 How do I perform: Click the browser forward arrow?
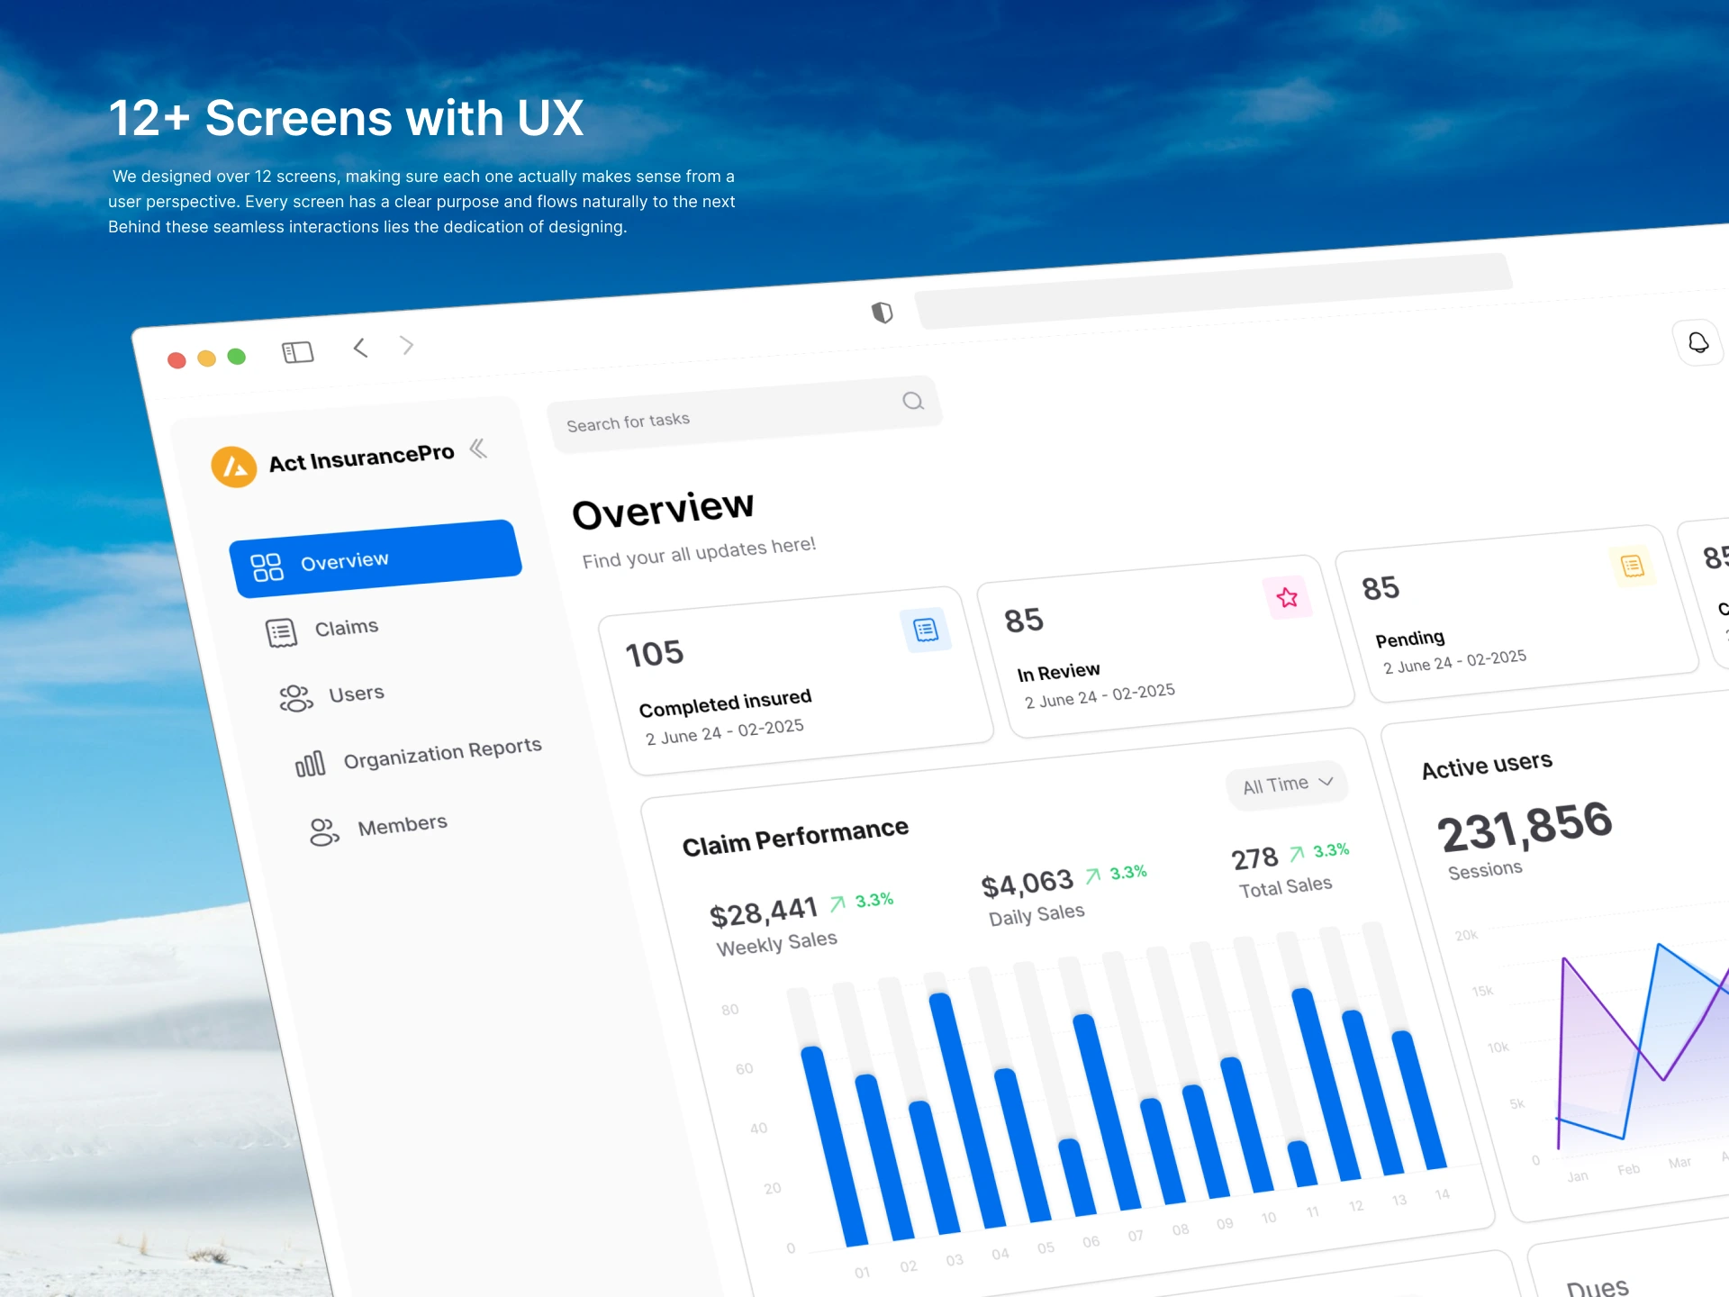coord(407,345)
